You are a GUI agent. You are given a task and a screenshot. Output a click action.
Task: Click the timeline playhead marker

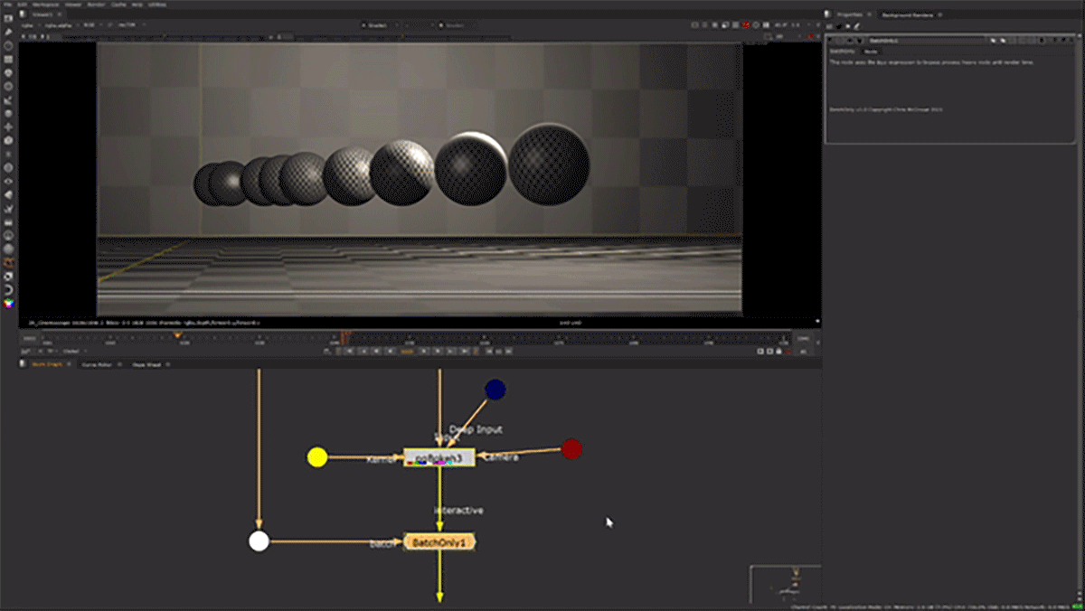tap(177, 336)
